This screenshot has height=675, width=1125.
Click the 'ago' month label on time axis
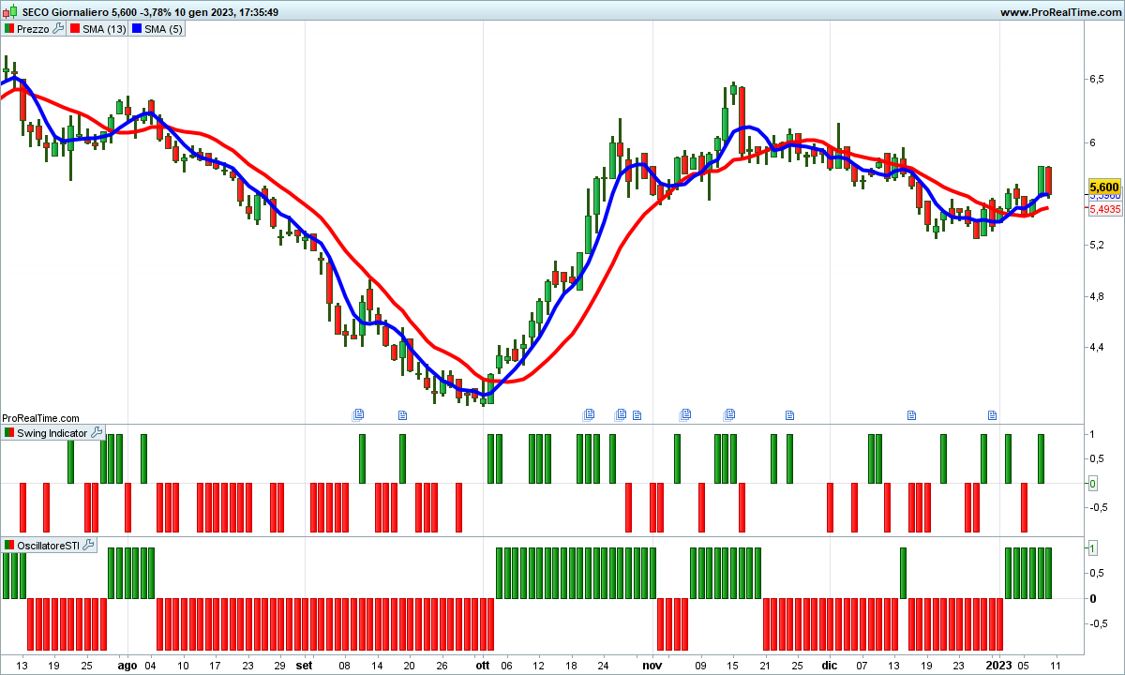127,665
